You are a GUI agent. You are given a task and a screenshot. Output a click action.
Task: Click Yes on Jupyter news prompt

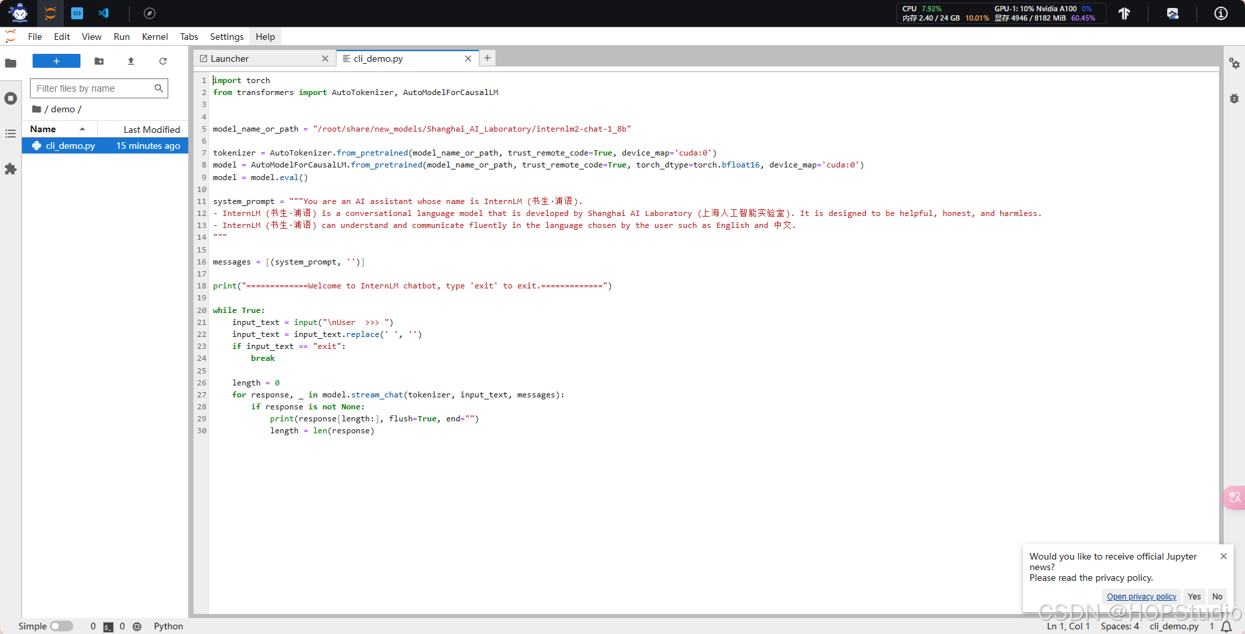1194,597
